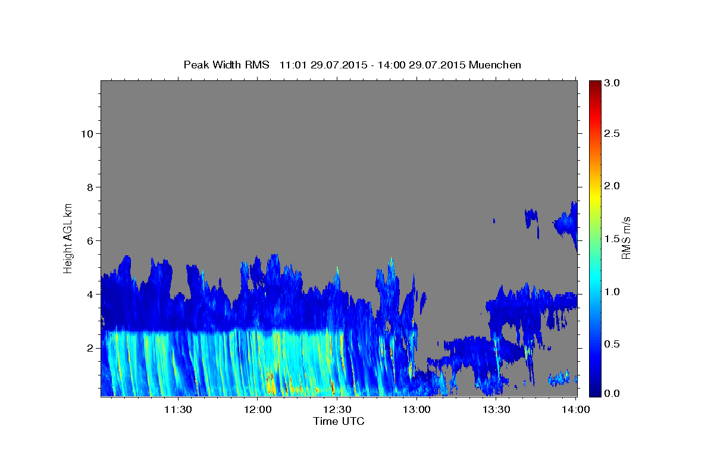Click the colorbar value 3.0
Screen dimensions: 714x476
click(x=612, y=83)
